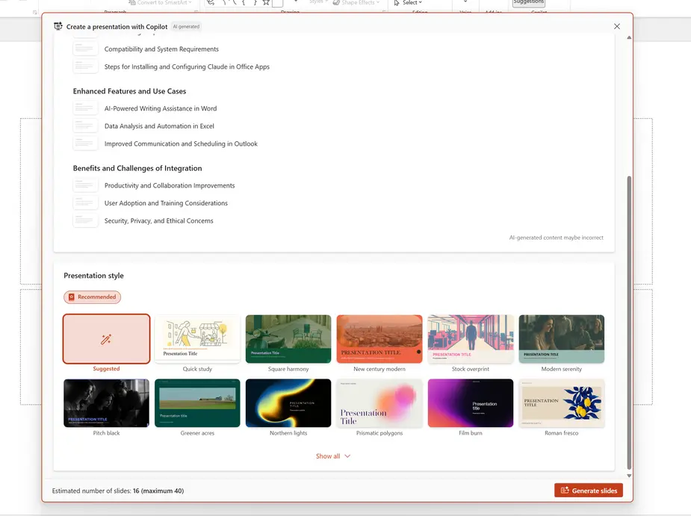Image resolution: width=691 pixels, height=516 pixels.
Task: Click the dialog scrollbar up arrow
Action: 629,38
